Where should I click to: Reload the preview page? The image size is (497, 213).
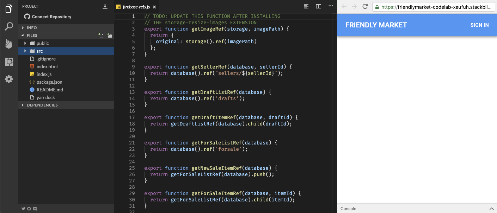coord(365,7)
